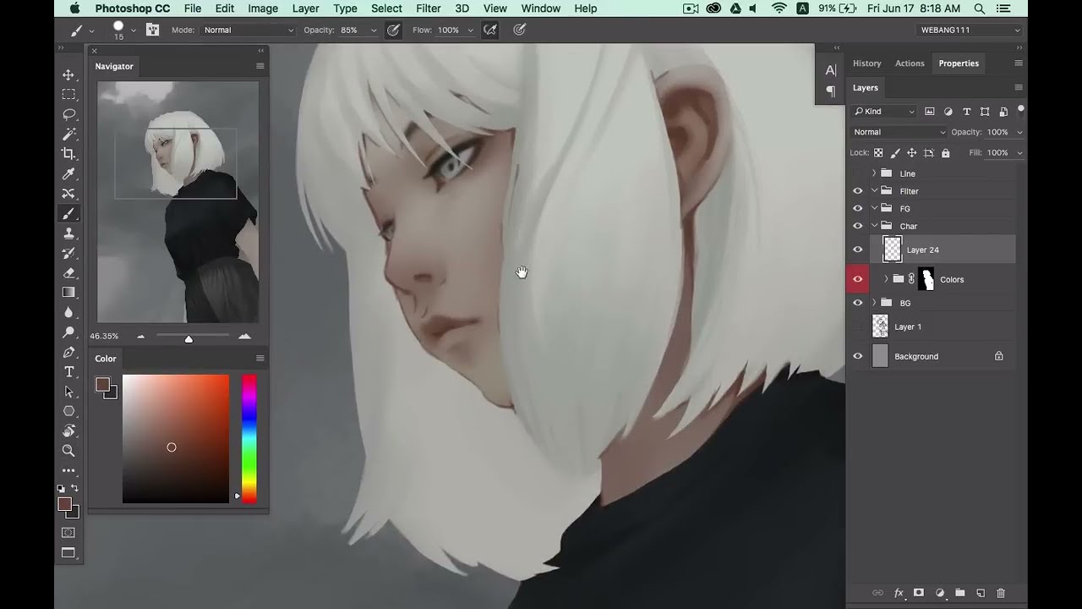Hide Layer 24 visibility
This screenshot has height=609, width=1082.
(857, 250)
